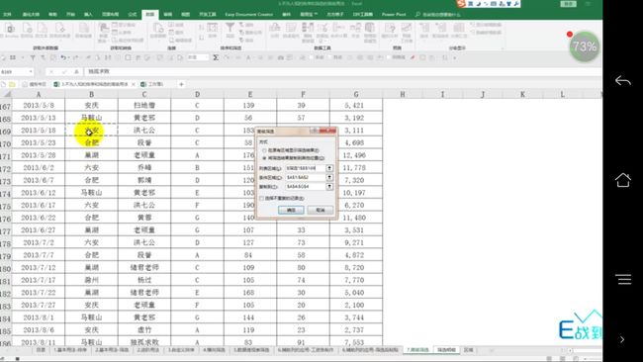Click the Remove Duplicates icon
643x362 pixels.
pos(307,28)
